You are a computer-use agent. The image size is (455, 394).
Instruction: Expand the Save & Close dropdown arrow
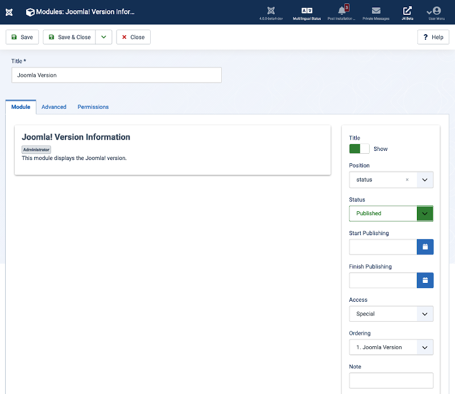pos(104,37)
